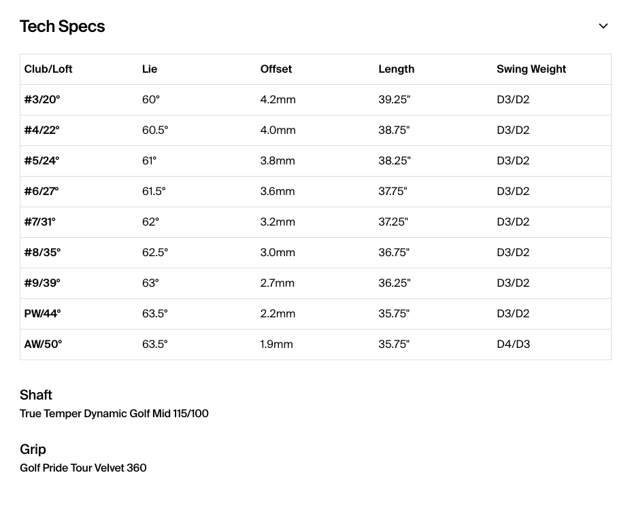Click the Length column header
The image size is (632, 511).
[x=396, y=69]
